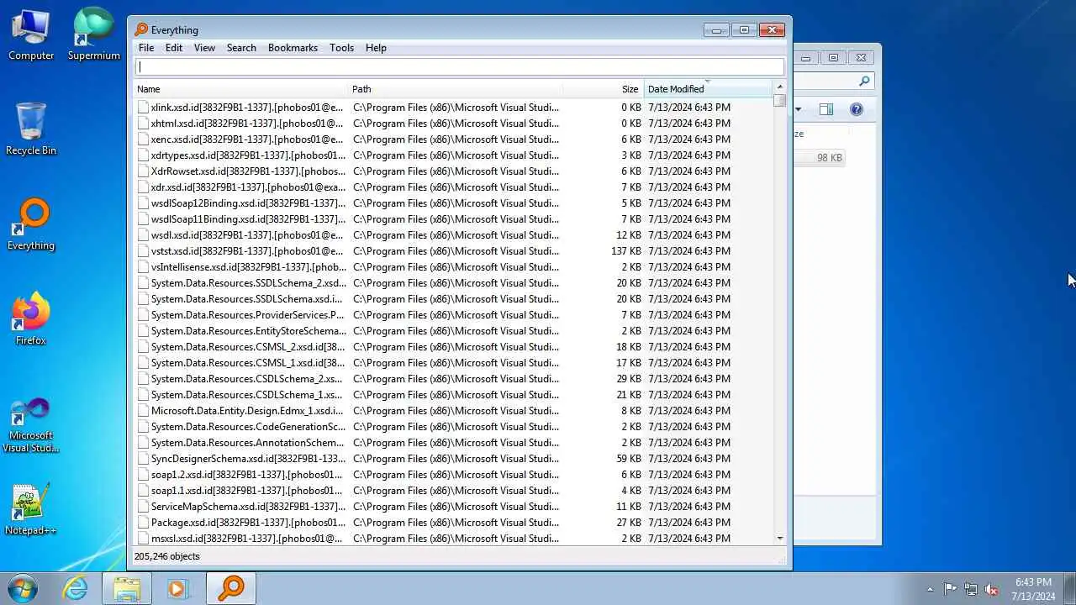The width and height of the screenshot is (1076, 605).
Task: Select wsdl.xsd file row
Action: [x=453, y=235]
